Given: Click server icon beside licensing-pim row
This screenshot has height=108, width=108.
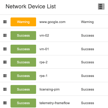Looking at the screenshot, I should tap(5, 89).
